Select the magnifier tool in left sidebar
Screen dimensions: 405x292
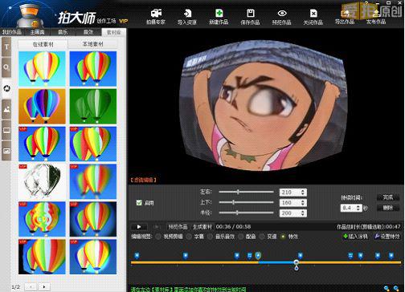pyautogui.click(x=6, y=67)
